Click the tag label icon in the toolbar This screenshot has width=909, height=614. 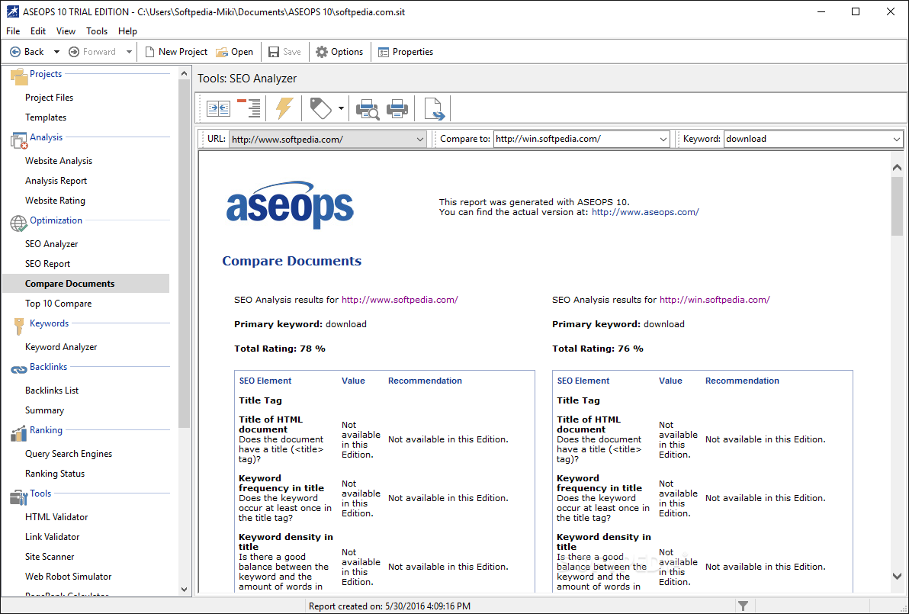[x=320, y=108]
